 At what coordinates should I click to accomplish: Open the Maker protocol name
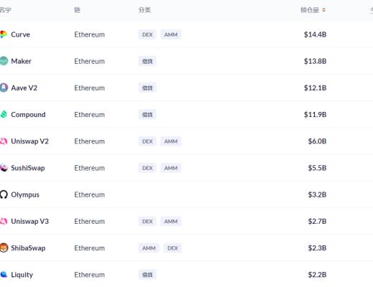(22, 61)
